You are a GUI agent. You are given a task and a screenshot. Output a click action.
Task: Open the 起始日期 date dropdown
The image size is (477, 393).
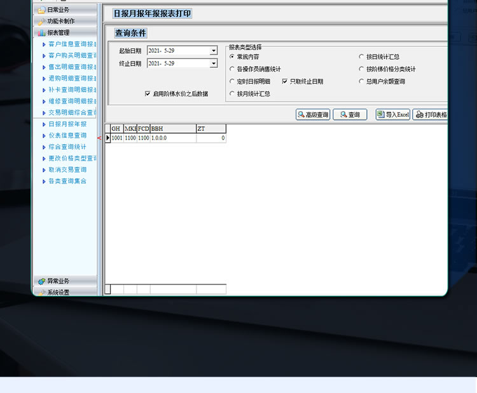[x=214, y=51]
